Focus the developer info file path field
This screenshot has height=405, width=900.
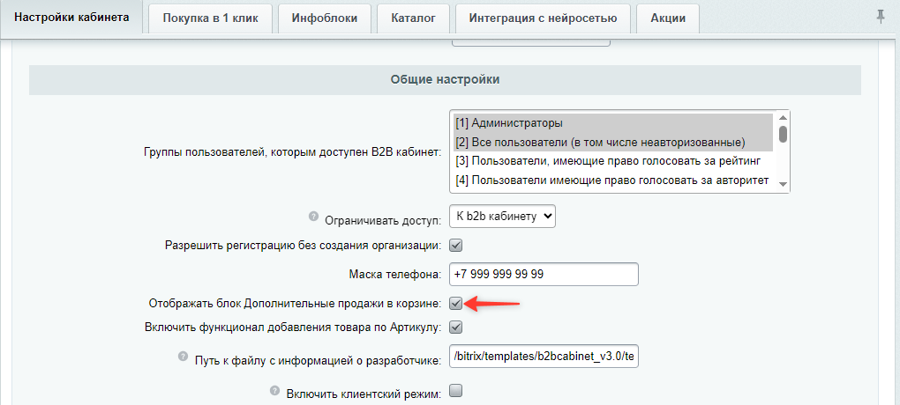(544, 357)
